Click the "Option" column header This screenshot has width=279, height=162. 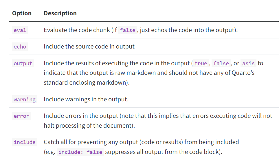(x=22, y=13)
